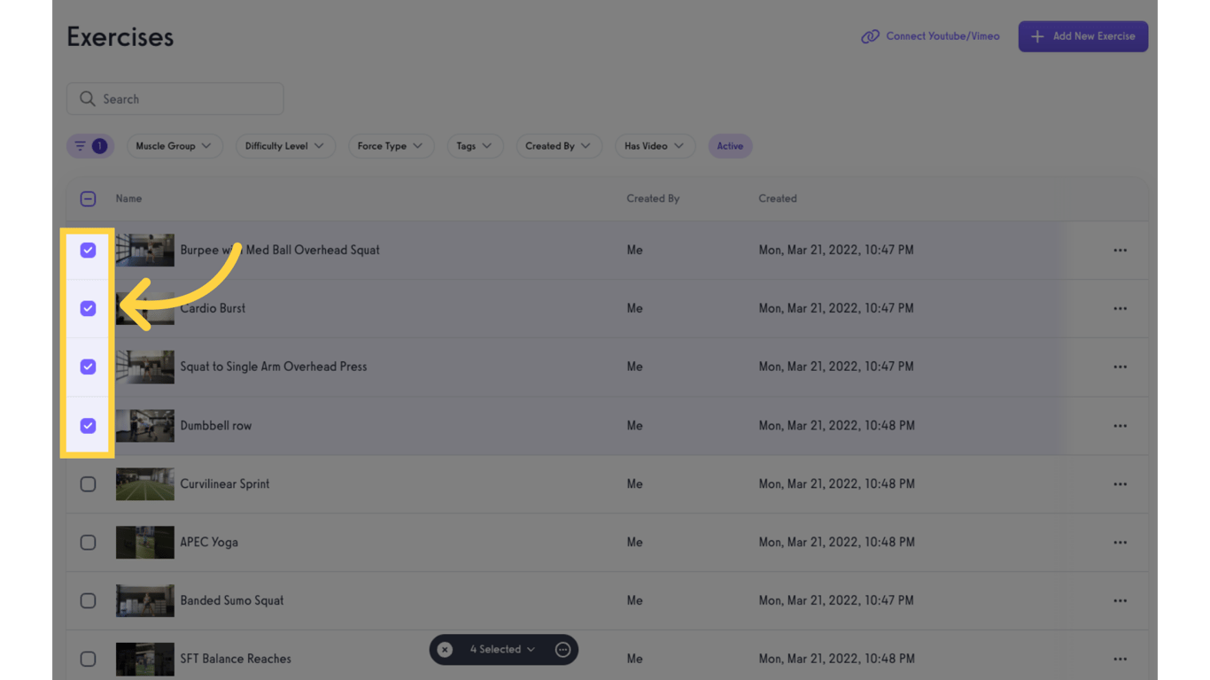The height and width of the screenshot is (680, 1210).
Task: Sort by the Created column header
Action: 777,198
